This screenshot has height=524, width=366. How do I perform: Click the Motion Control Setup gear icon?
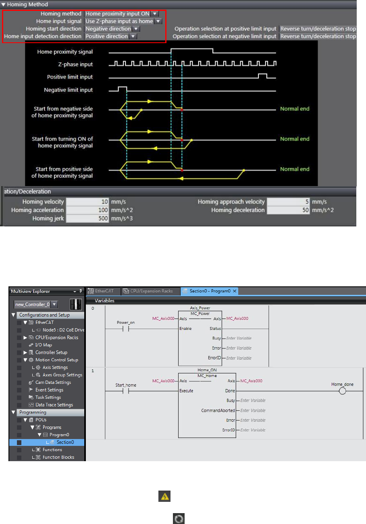(32, 360)
